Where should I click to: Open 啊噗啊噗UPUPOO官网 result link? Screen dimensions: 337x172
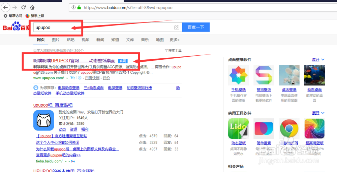click(74, 61)
